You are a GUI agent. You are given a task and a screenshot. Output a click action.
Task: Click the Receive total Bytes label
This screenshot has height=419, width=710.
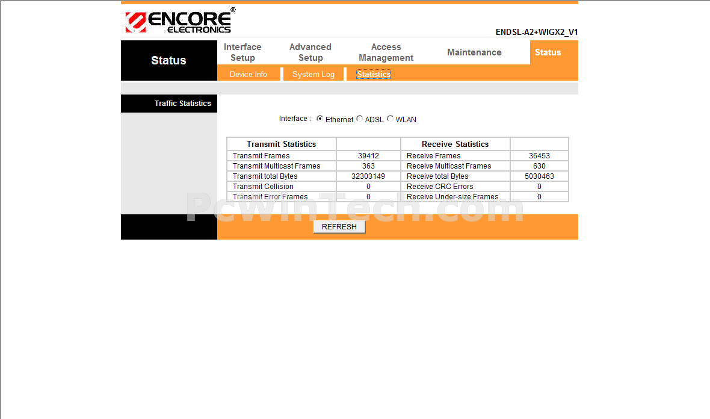437,176
